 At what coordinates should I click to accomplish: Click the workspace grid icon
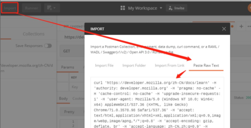(123, 8)
